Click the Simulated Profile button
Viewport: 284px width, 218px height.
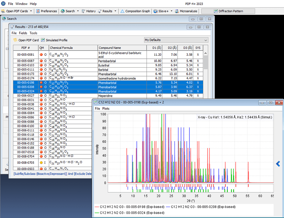pos(54,40)
